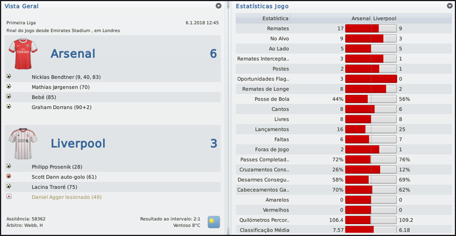Click the Arsenal red shirt icon
Viewport: 456px width, 236px height.
point(23,53)
